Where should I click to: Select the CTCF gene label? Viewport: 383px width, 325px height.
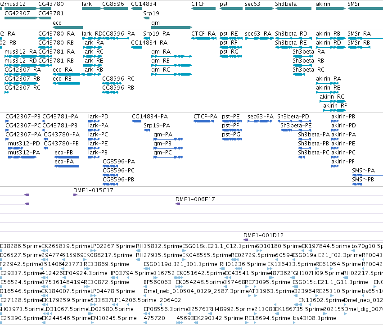[198, 4]
